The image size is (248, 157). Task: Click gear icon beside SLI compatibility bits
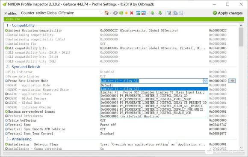(6, 48)
